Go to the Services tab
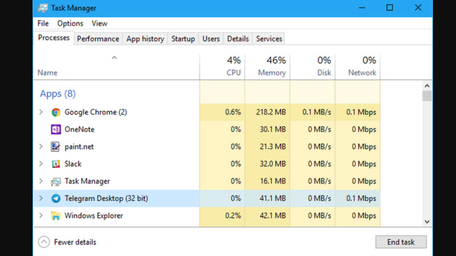This screenshot has height=256, width=456. click(x=269, y=39)
